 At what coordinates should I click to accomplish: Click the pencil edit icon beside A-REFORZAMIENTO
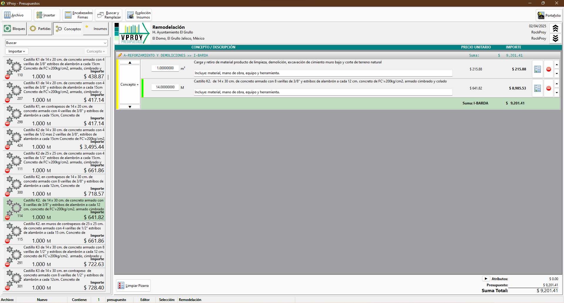pyautogui.click(x=120, y=55)
